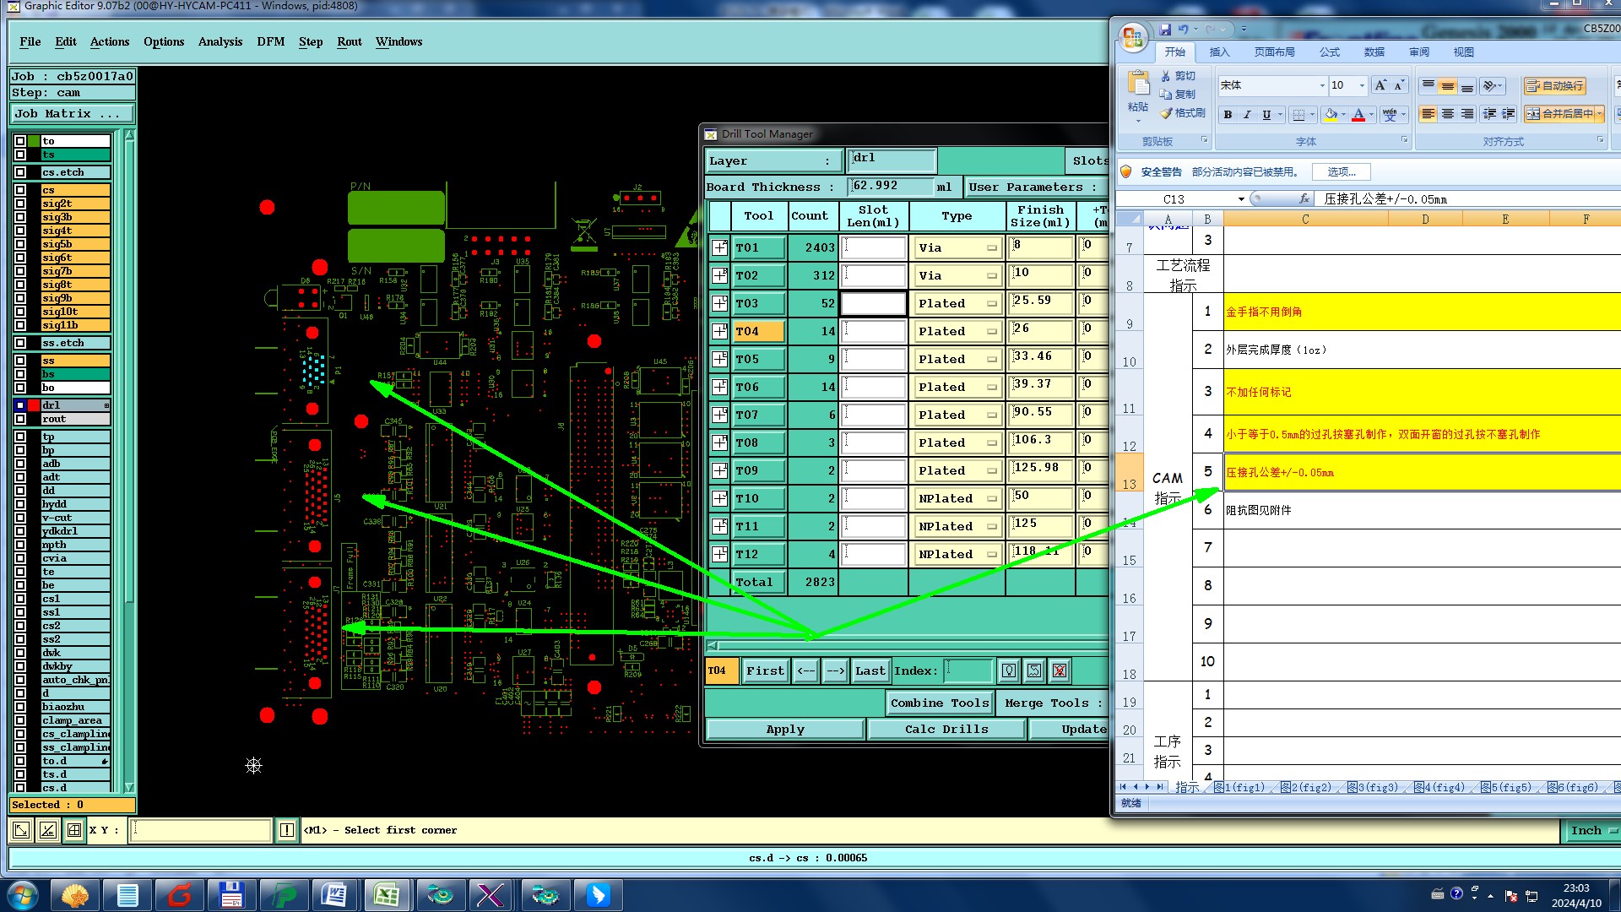Expand the Excel Name Box dropdown C13

pos(1241,199)
